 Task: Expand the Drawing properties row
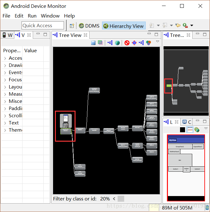pos(5,65)
